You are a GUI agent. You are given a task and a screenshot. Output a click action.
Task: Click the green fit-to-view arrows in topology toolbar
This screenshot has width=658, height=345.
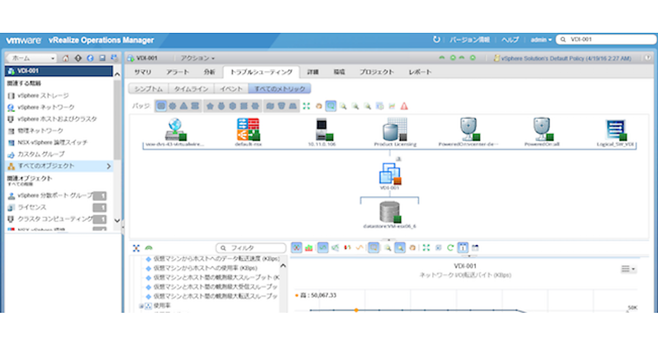point(307,106)
